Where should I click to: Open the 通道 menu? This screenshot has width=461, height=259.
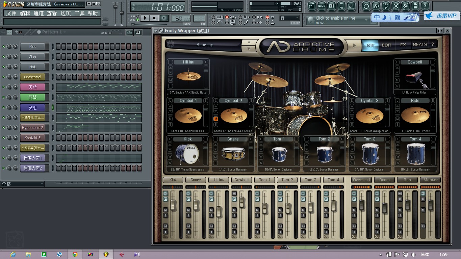point(39,13)
